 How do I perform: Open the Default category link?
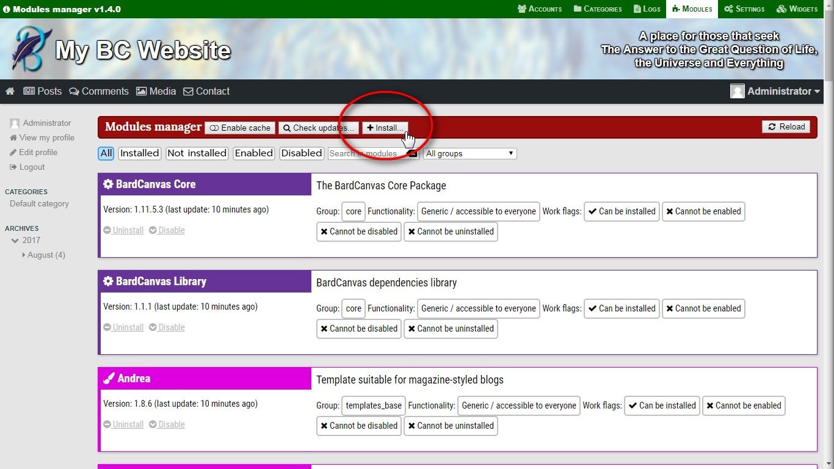coord(39,203)
